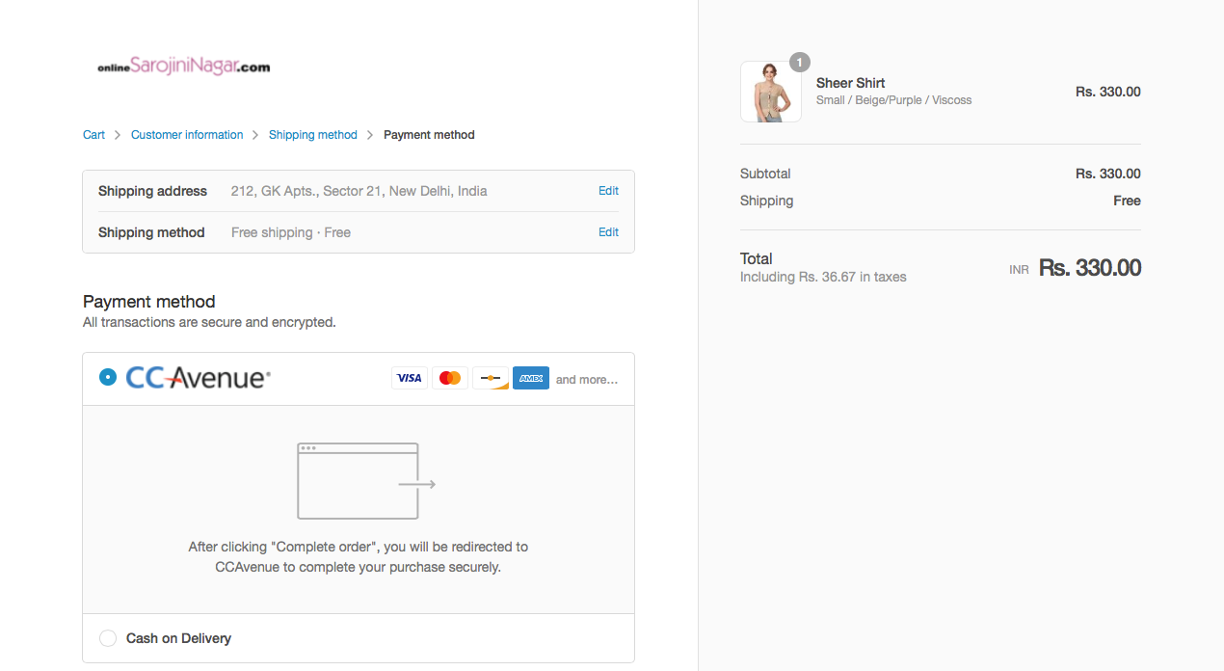This screenshot has height=671, width=1224.
Task: Click the Visa card icon
Action: pyautogui.click(x=410, y=378)
